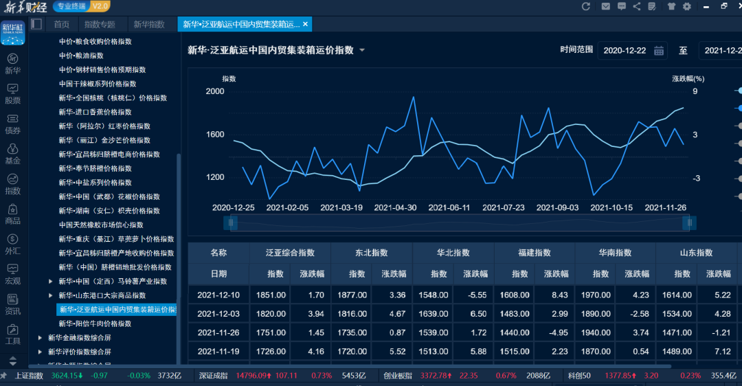The width and height of the screenshot is (742, 386).
Task: Open the 资讯 news sidebar section
Action: click(13, 305)
